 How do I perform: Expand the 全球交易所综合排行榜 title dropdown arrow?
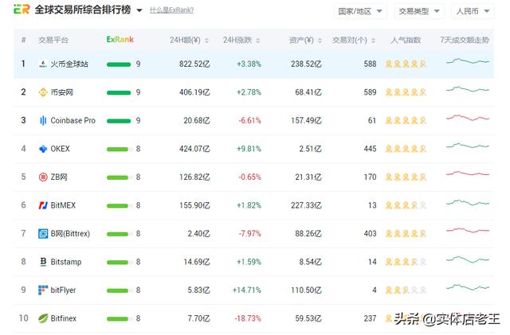click(139, 11)
